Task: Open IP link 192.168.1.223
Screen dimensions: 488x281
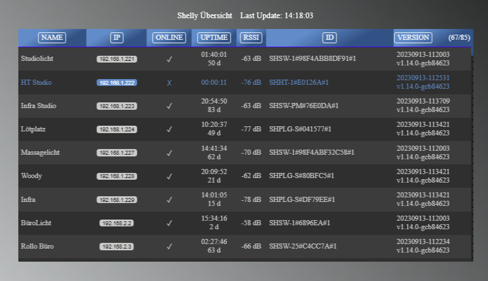Action: point(117,106)
